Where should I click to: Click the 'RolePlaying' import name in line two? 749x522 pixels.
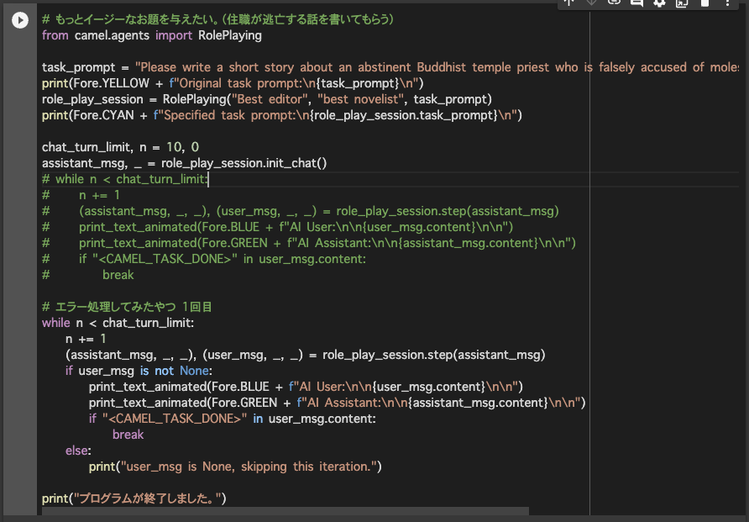pos(230,35)
